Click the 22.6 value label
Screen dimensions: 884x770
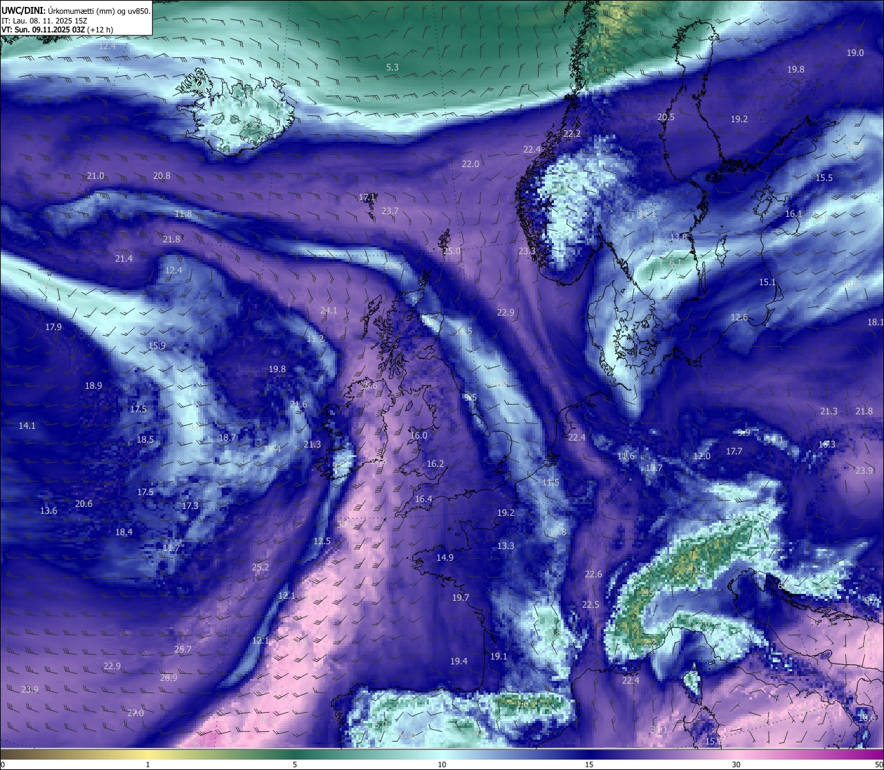pos(593,574)
